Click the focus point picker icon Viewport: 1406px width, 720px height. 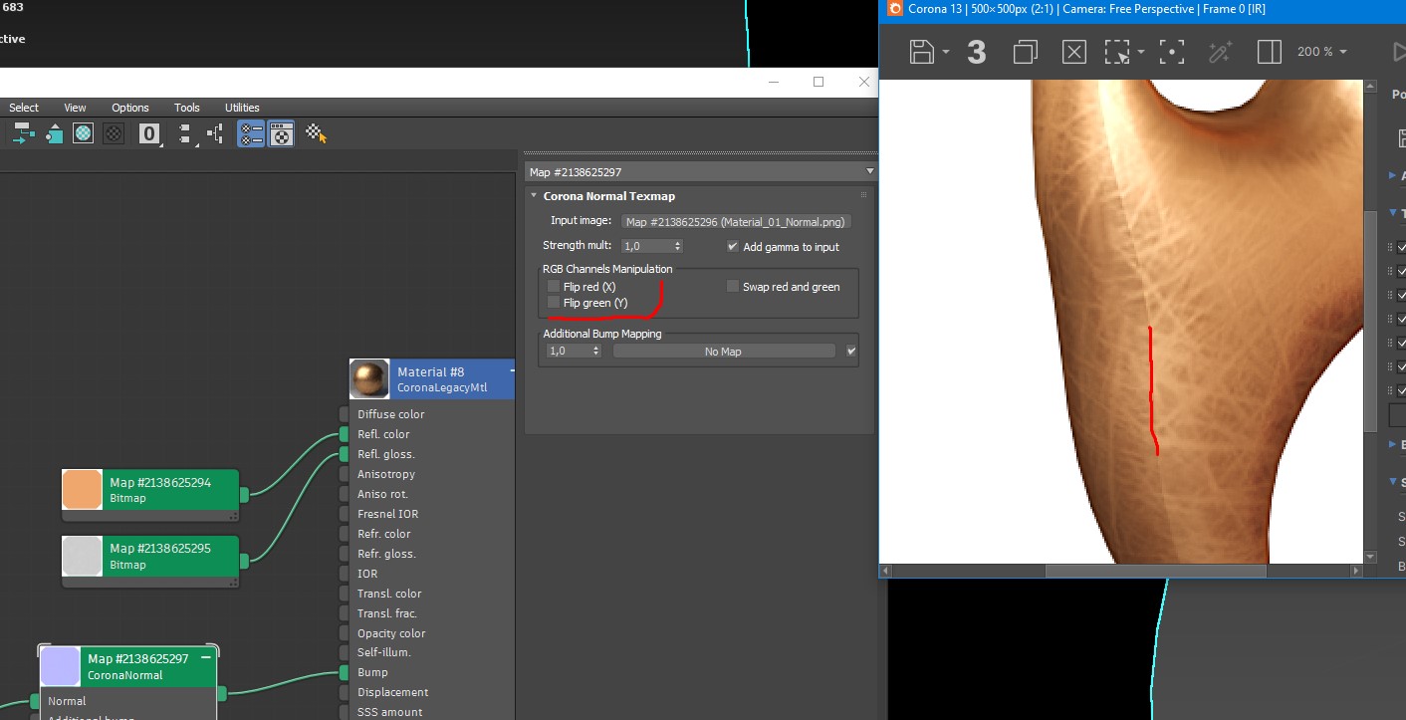coord(1172,52)
